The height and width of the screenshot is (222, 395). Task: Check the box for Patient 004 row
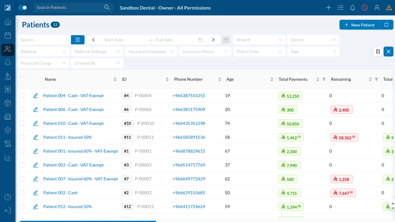[22, 96]
